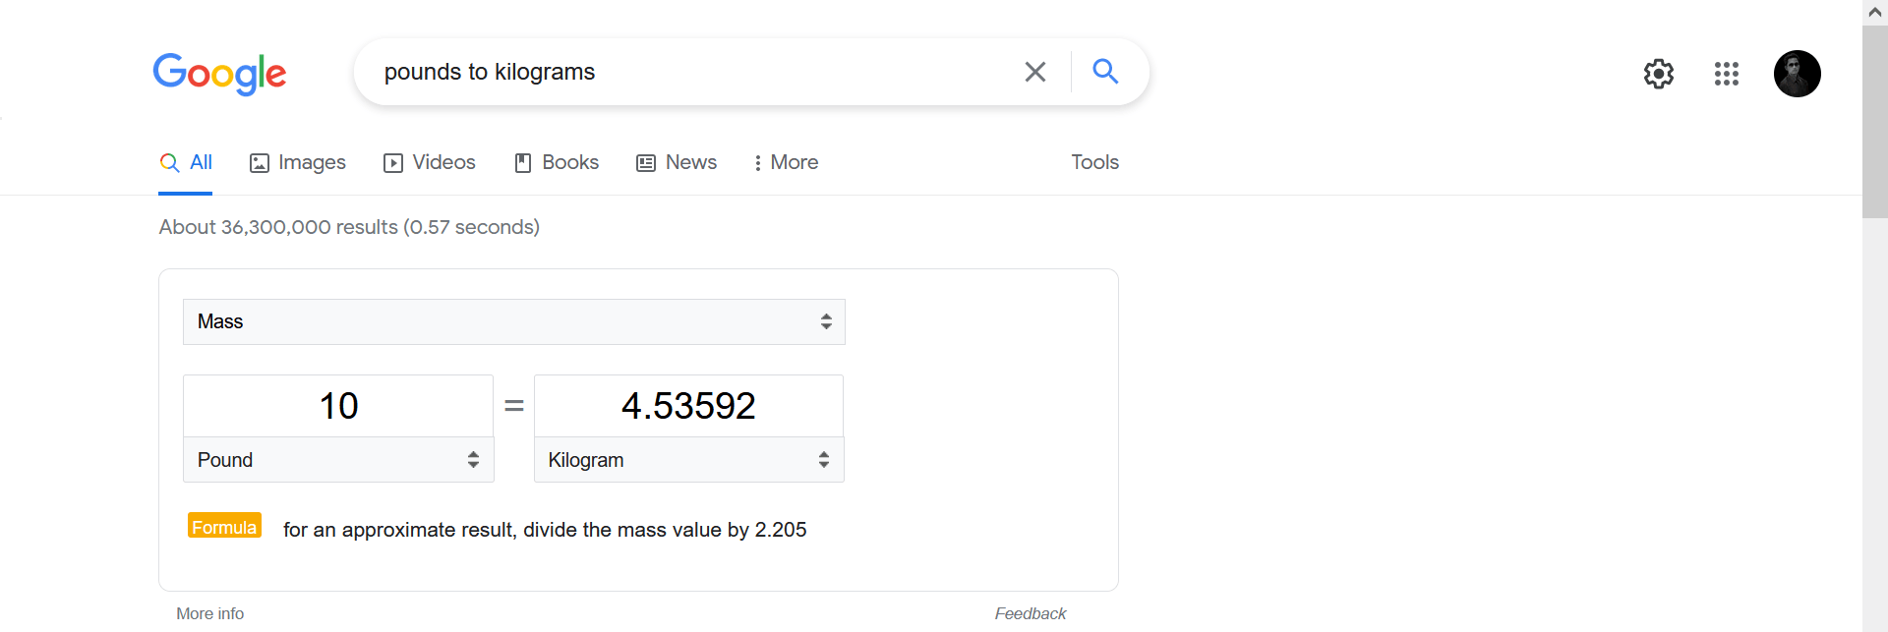Switch to the Images tab
The image size is (1888, 632).
click(x=298, y=162)
